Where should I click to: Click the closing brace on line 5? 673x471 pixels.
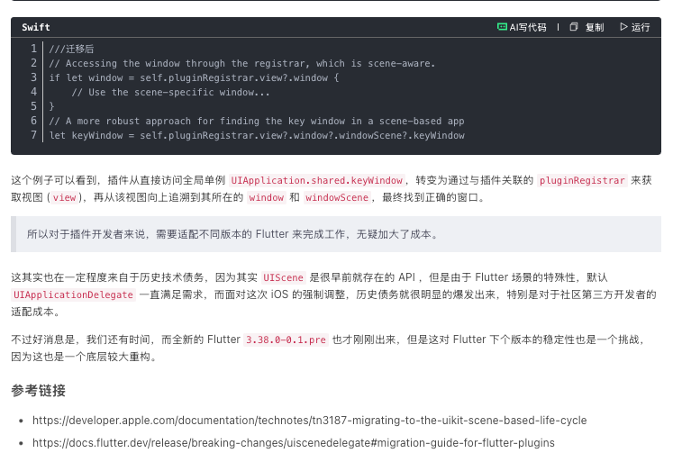(x=51, y=106)
